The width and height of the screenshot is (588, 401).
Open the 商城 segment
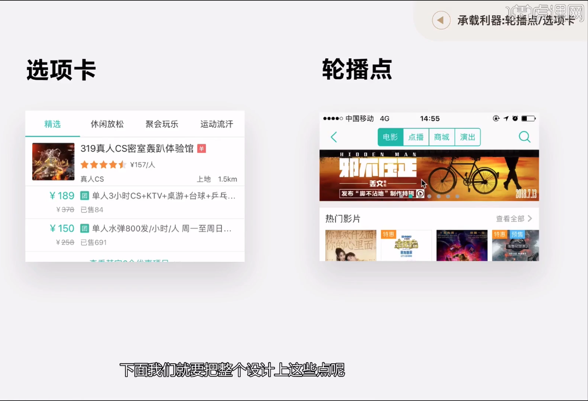click(x=442, y=137)
